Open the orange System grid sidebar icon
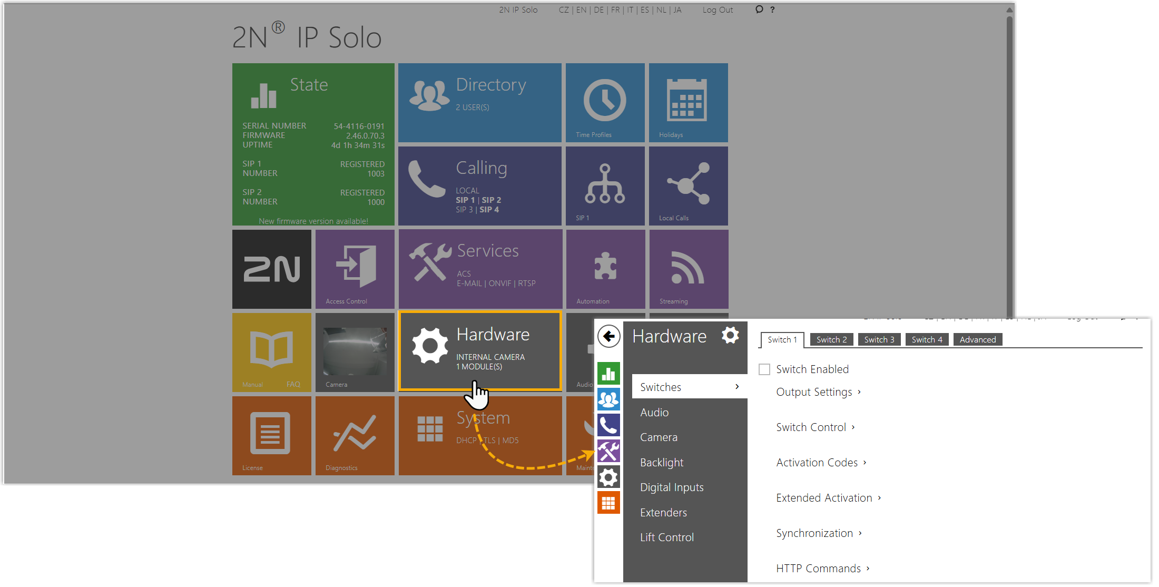Screen dimensions: 1159x587 click(608, 503)
